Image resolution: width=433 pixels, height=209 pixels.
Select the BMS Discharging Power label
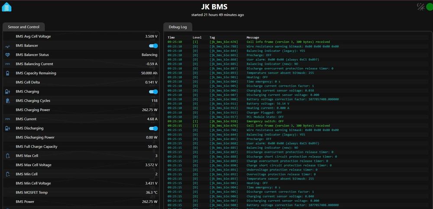click(35, 138)
